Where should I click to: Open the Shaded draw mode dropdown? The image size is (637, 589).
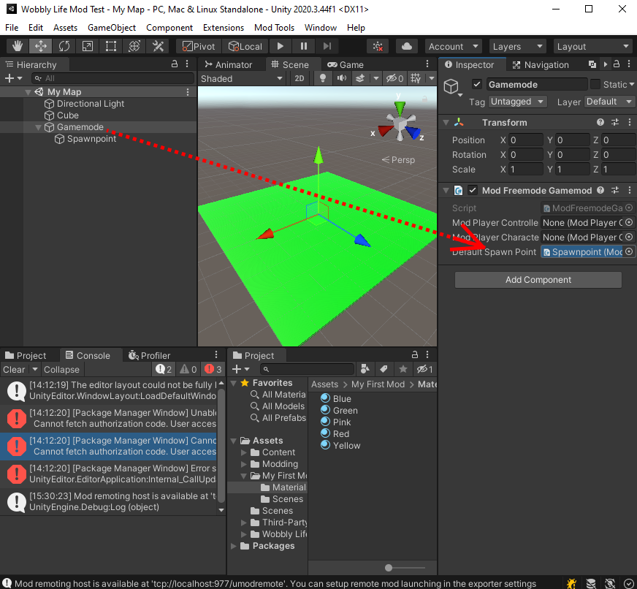click(x=241, y=78)
